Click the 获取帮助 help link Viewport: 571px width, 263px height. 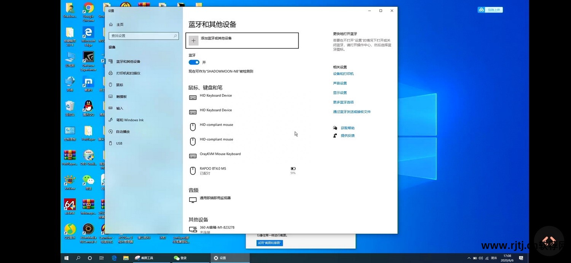tap(348, 128)
